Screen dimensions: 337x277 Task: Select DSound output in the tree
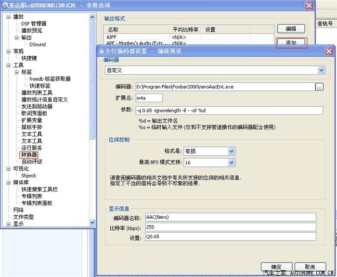pos(38,44)
